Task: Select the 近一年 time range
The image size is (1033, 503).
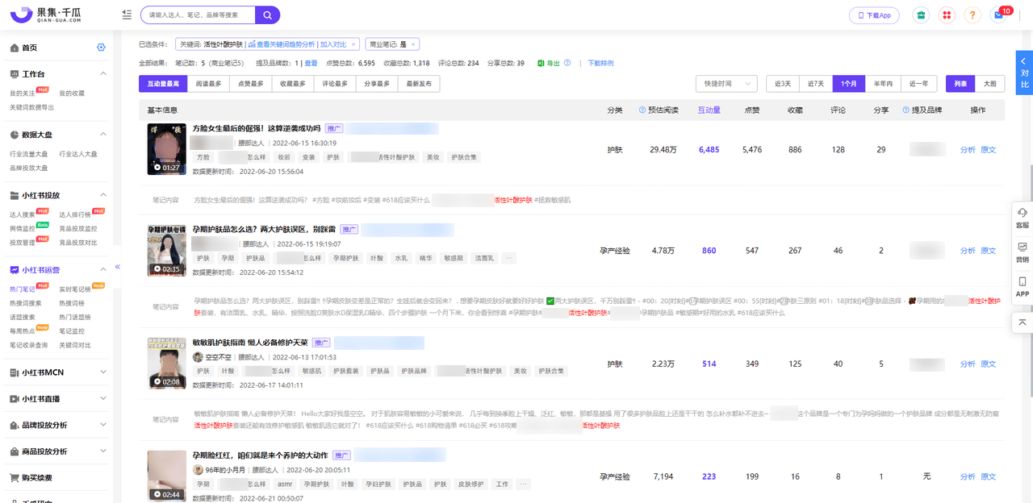Action: click(x=918, y=84)
